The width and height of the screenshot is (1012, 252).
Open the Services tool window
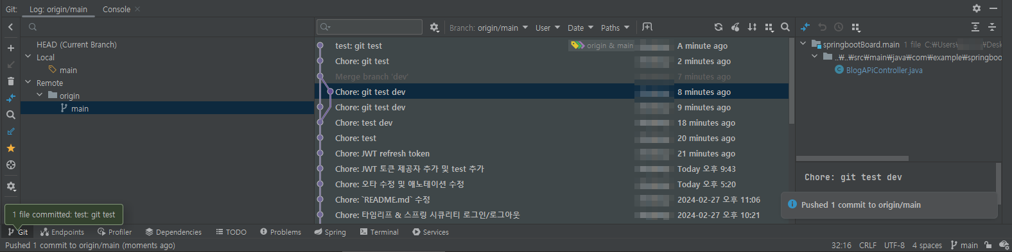431,232
